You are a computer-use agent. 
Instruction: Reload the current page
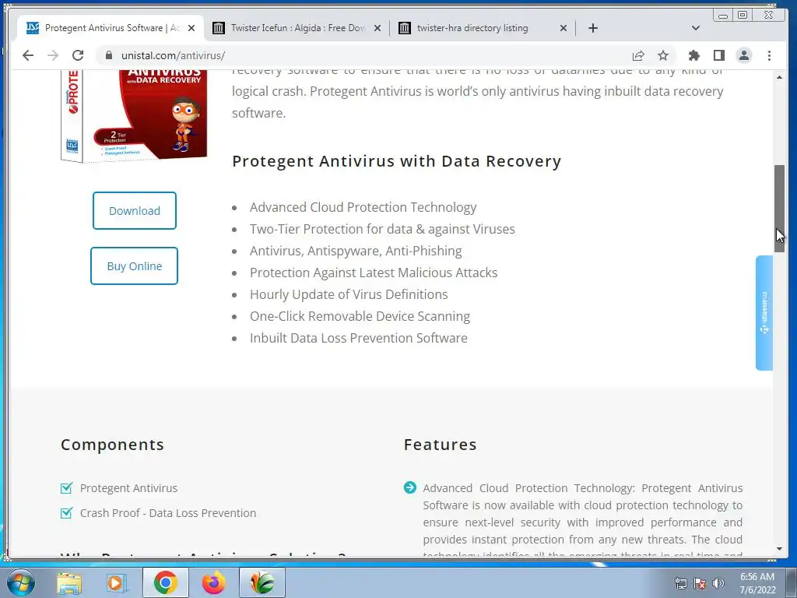78,55
